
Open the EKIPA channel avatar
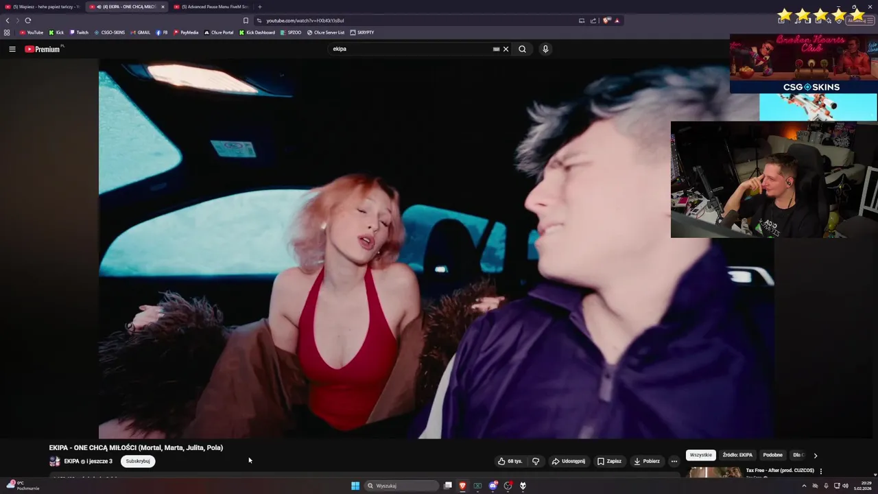[x=54, y=461]
